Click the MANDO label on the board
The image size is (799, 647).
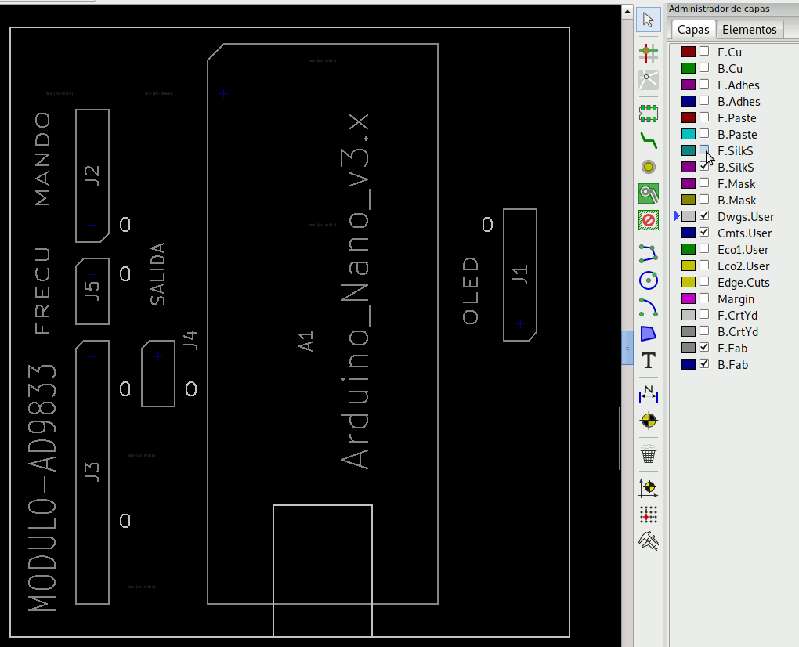43,159
